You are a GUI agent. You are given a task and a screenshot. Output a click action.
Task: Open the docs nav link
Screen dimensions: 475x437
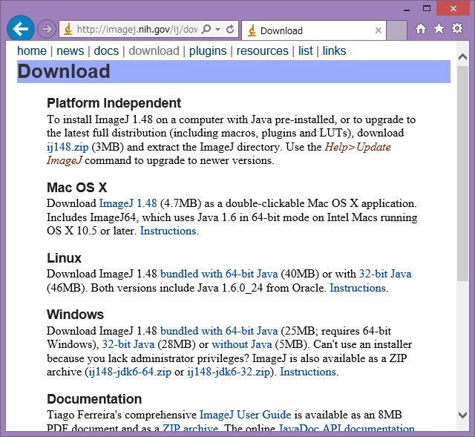[106, 51]
